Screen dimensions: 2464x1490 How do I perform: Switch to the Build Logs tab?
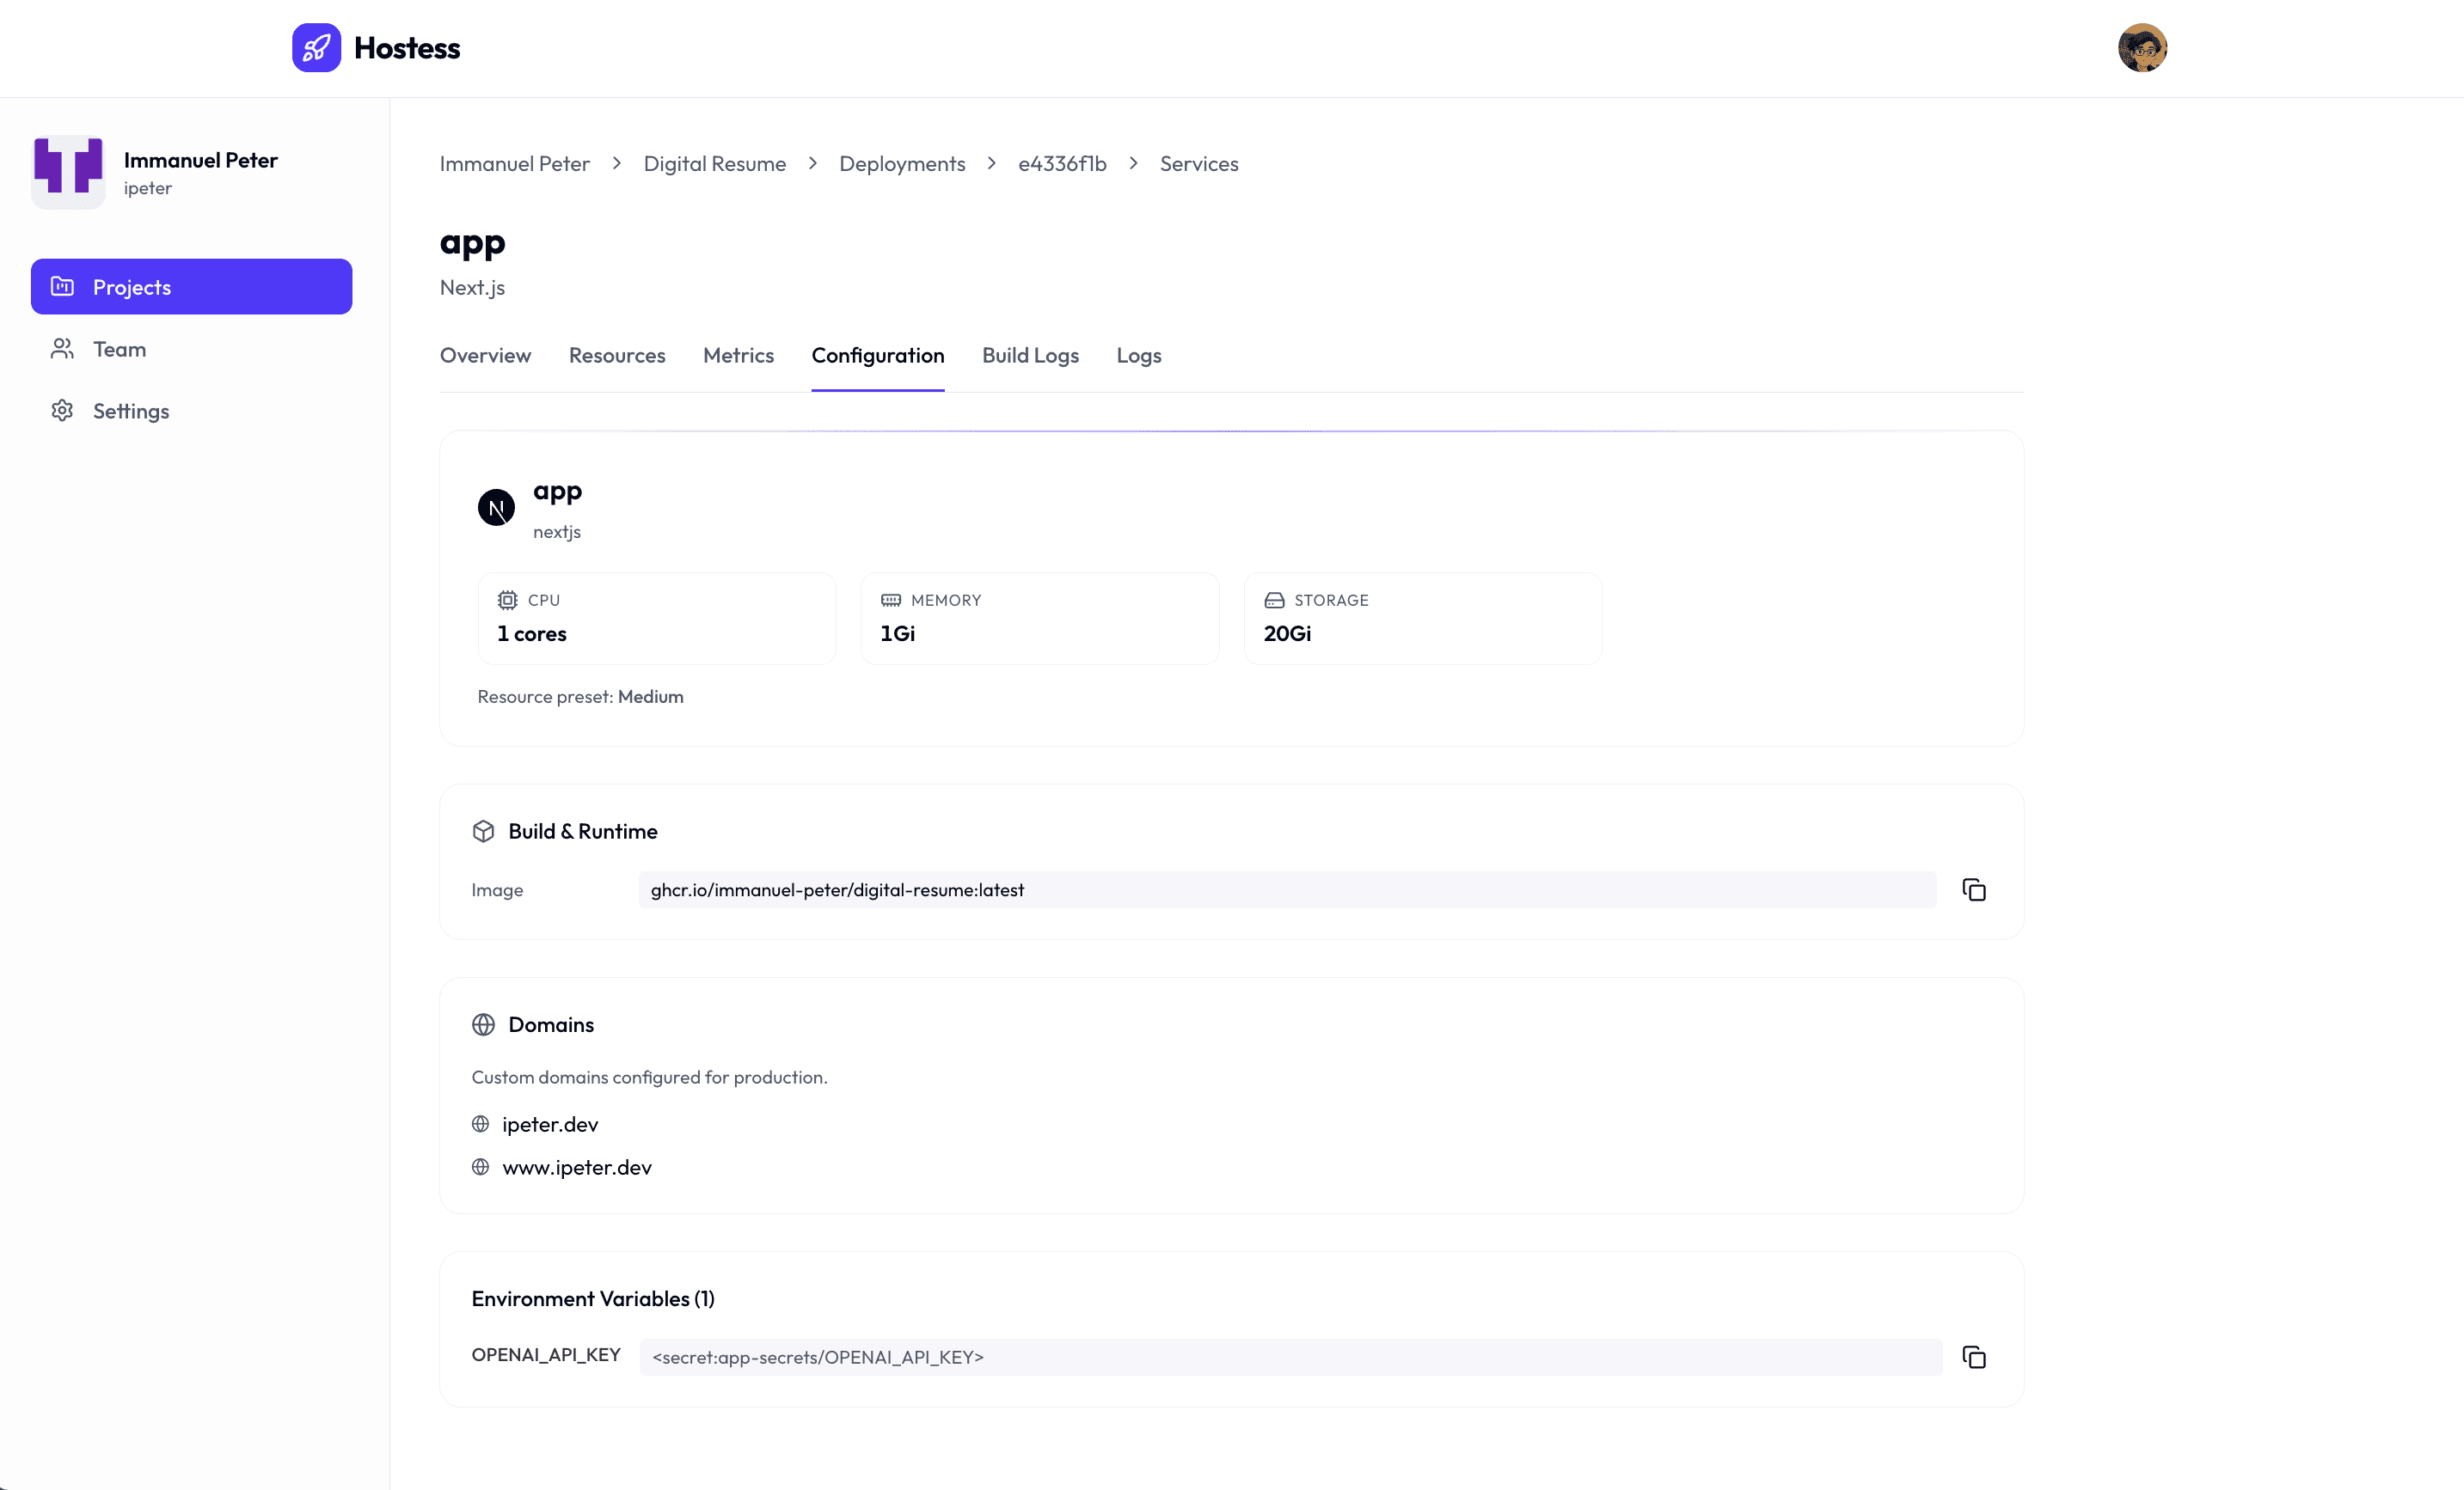[1030, 356]
